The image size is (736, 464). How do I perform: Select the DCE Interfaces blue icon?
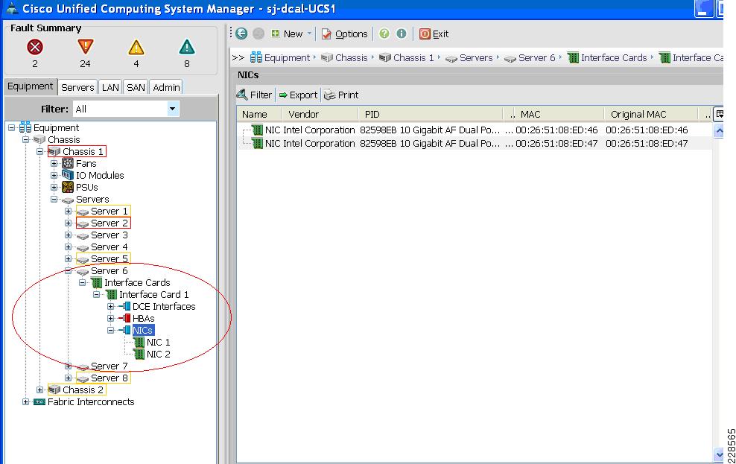coord(125,306)
